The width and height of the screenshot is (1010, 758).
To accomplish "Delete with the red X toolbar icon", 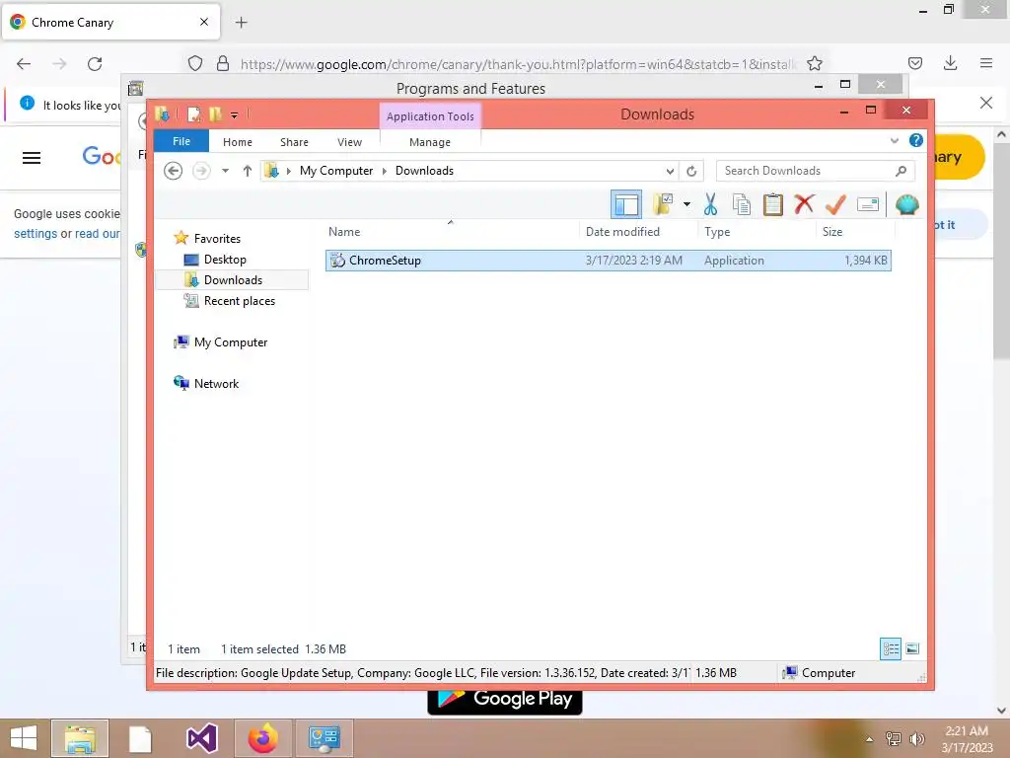I will tap(804, 204).
